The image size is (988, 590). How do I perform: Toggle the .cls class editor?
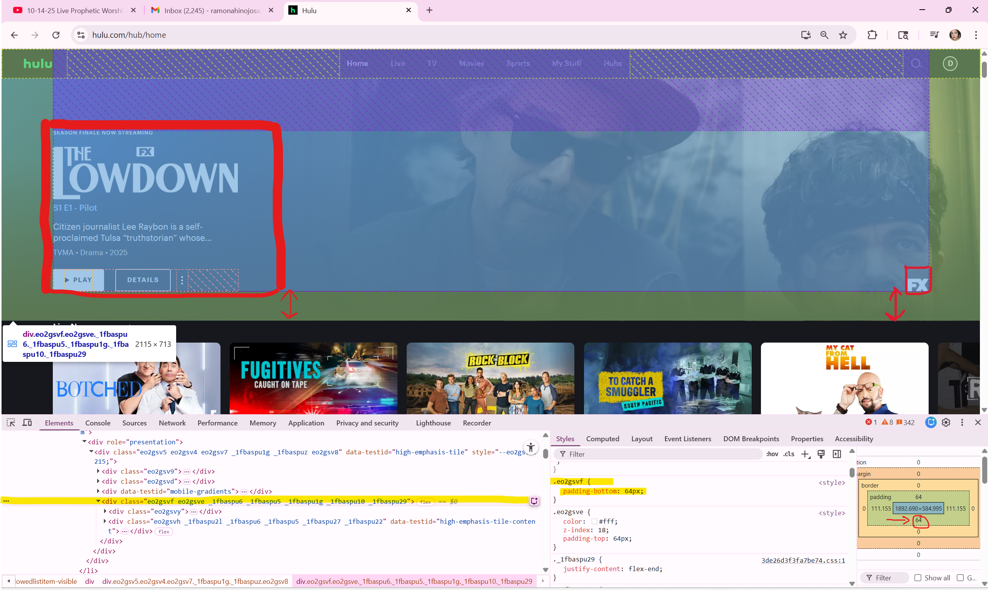789,454
